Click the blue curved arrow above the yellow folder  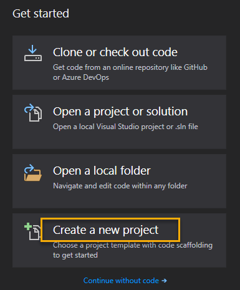pyautogui.click(x=29, y=168)
